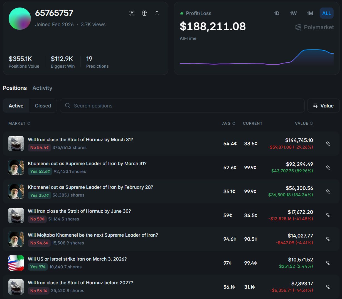Set the profit chart range to 1D
The height and width of the screenshot is (299, 342).
(x=276, y=13)
